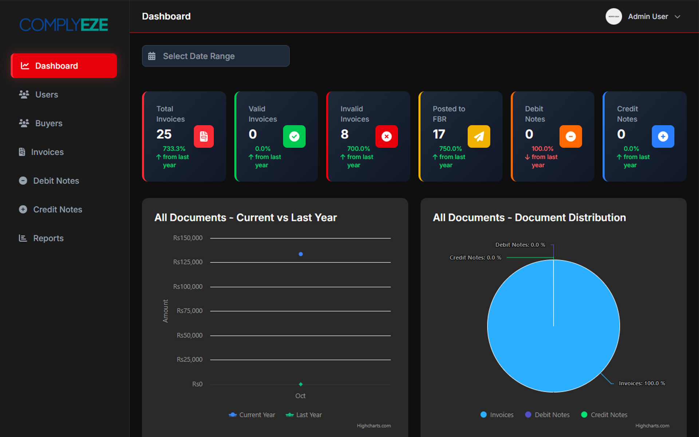Viewport: 699px width, 437px height.
Task: Click the orange Debit Notes minus icon
Action: (570, 137)
